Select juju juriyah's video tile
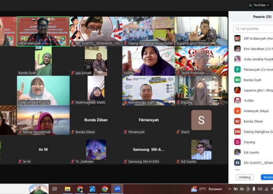Screen dimensions: 273x194 coord(96,61)
